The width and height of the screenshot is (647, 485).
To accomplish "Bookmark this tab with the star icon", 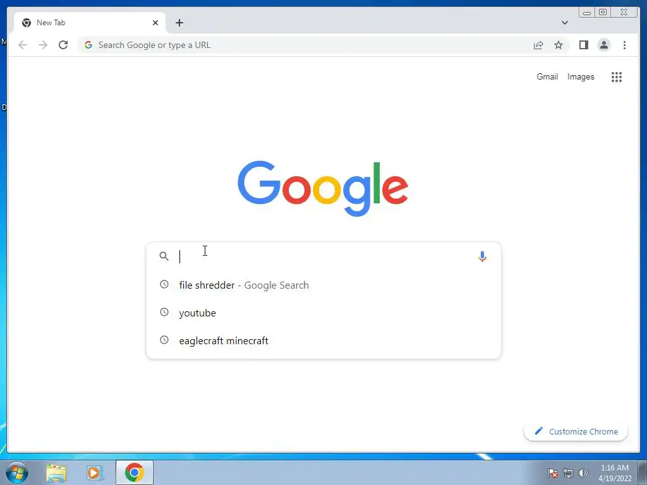I will coord(559,45).
